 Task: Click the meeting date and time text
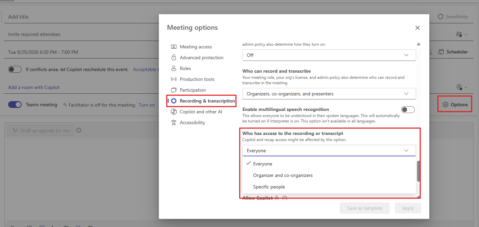pyautogui.click(x=43, y=52)
